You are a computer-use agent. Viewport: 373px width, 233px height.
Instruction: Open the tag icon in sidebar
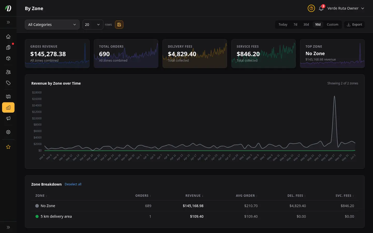point(8,83)
